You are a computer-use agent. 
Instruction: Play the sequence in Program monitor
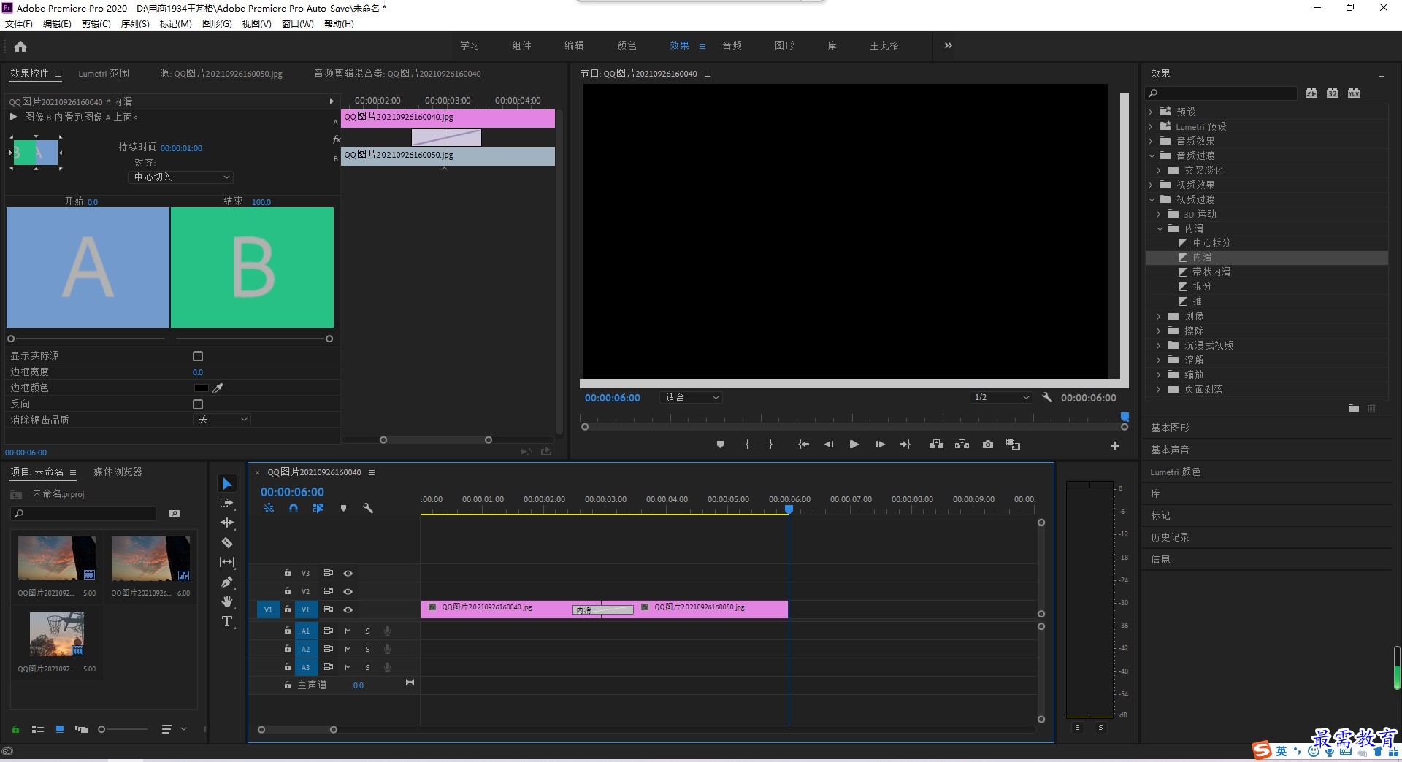click(x=854, y=445)
